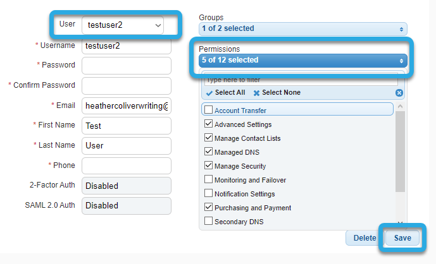Click the Select None cross icon
This screenshot has height=264, width=436.
256,93
